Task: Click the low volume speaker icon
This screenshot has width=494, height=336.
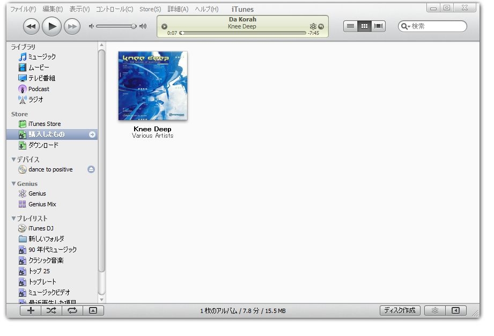Action: [x=91, y=26]
